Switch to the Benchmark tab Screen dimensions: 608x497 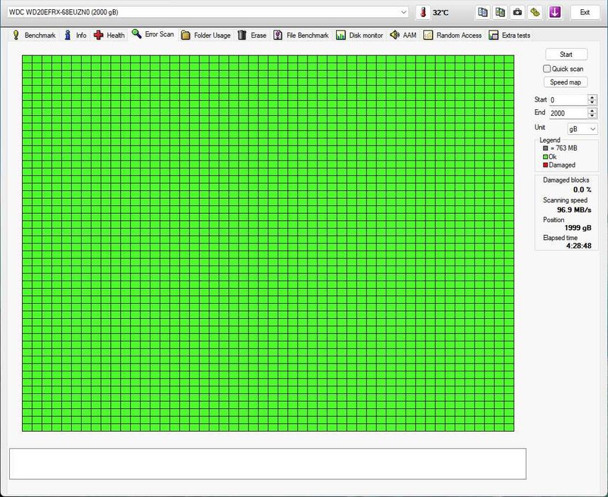click(x=34, y=35)
